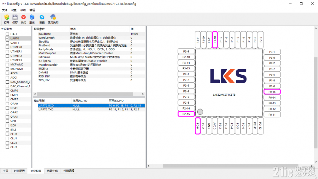
Task: Click pin GND on the chip
Action: (209, 126)
